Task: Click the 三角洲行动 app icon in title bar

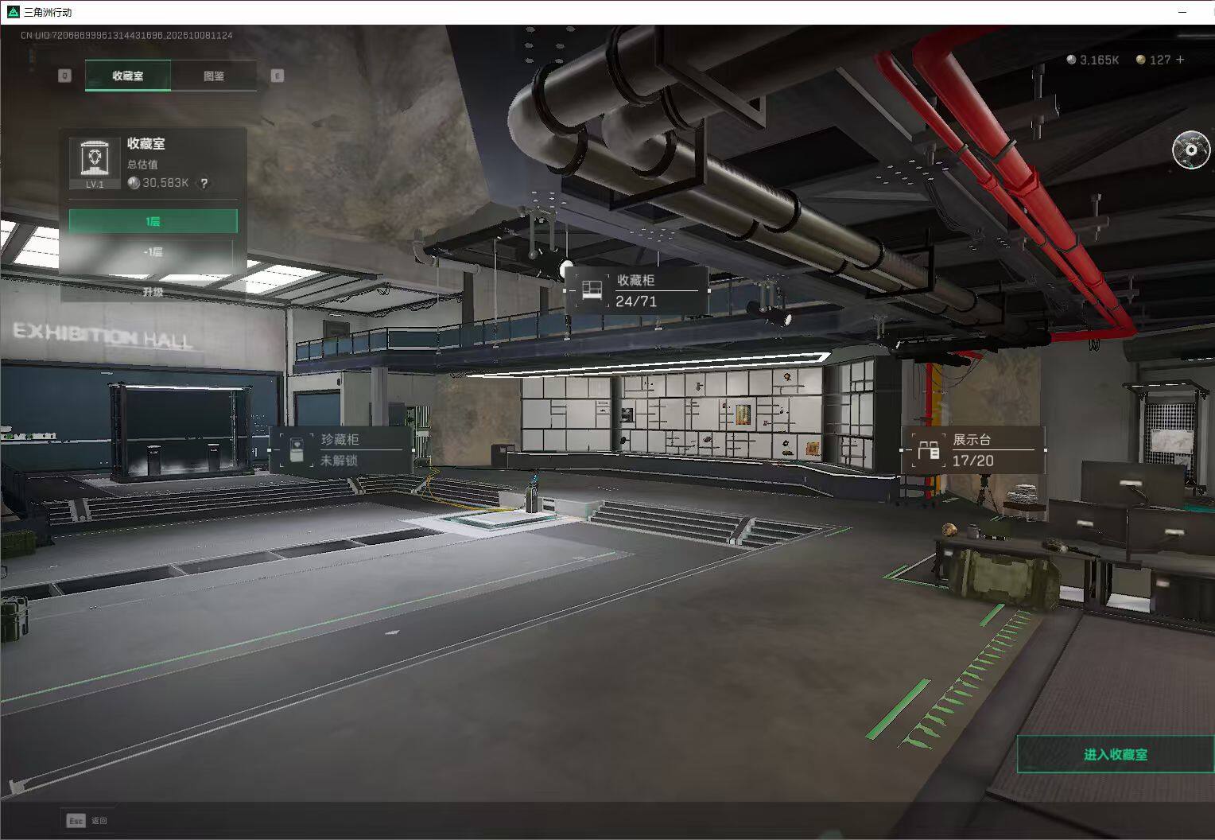Action: (x=13, y=12)
